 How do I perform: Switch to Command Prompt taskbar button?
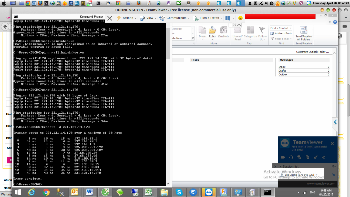[x=268, y=192]
